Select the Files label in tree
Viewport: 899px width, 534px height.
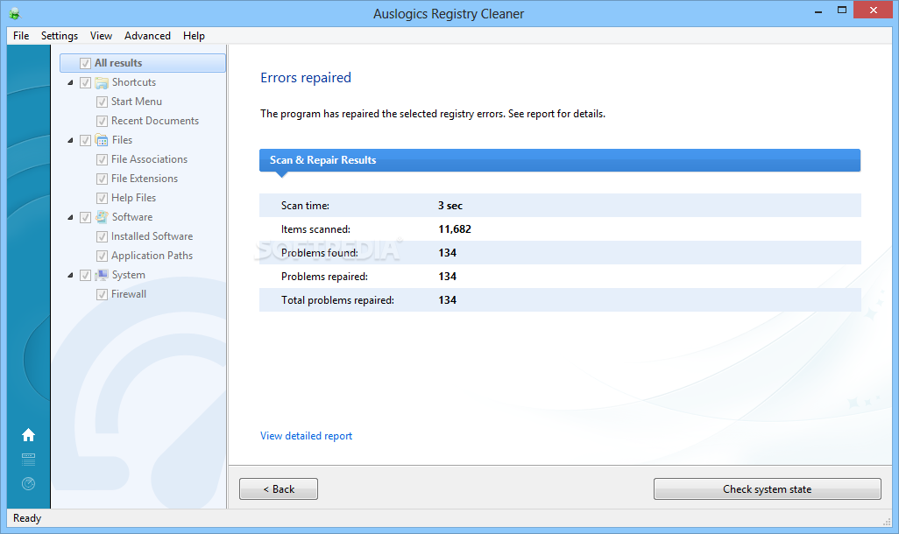click(122, 140)
